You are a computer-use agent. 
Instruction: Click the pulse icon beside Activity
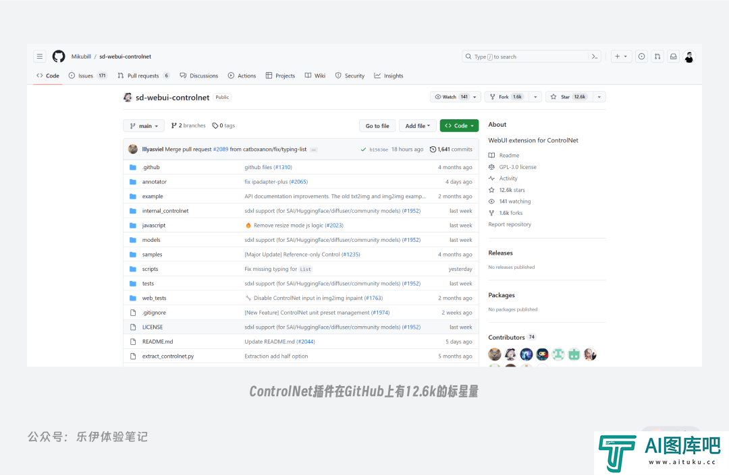pyautogui.click(x=491, y=178)
